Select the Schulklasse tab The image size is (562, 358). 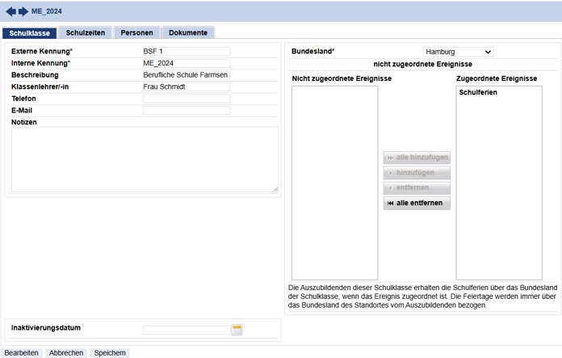[x=29, y=33]
